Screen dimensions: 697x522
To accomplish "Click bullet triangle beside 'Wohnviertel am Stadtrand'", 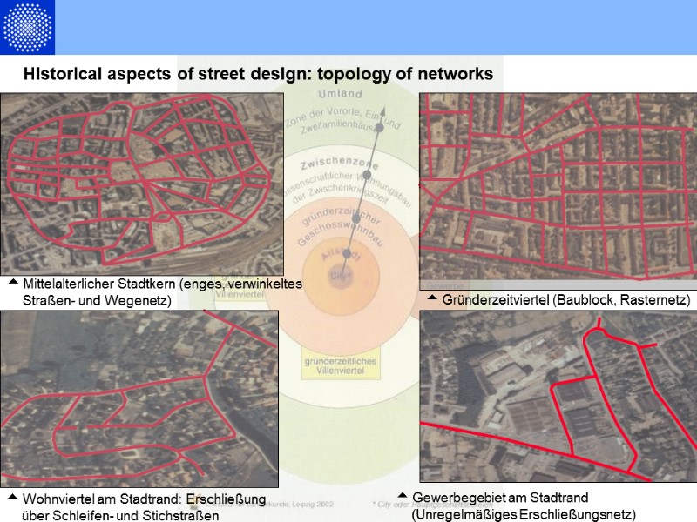I will click(13, 496).
